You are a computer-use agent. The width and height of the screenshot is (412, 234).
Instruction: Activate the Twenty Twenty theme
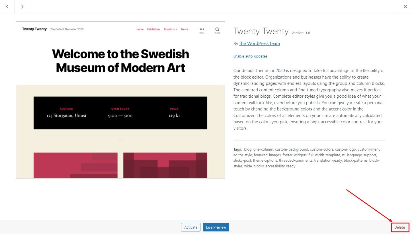pyautogui.click(x=191, y=227)
